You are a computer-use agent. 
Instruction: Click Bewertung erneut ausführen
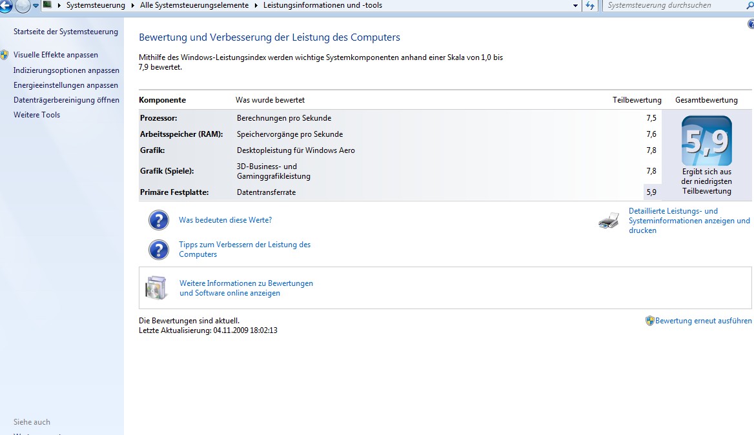[x=703, y=321]
